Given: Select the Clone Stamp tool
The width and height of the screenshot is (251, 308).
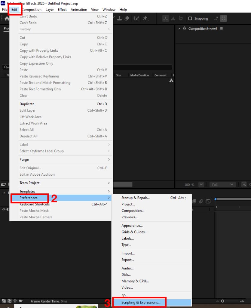Looking at the screenshot, I should pyautogui.click(x=119, y=18).
